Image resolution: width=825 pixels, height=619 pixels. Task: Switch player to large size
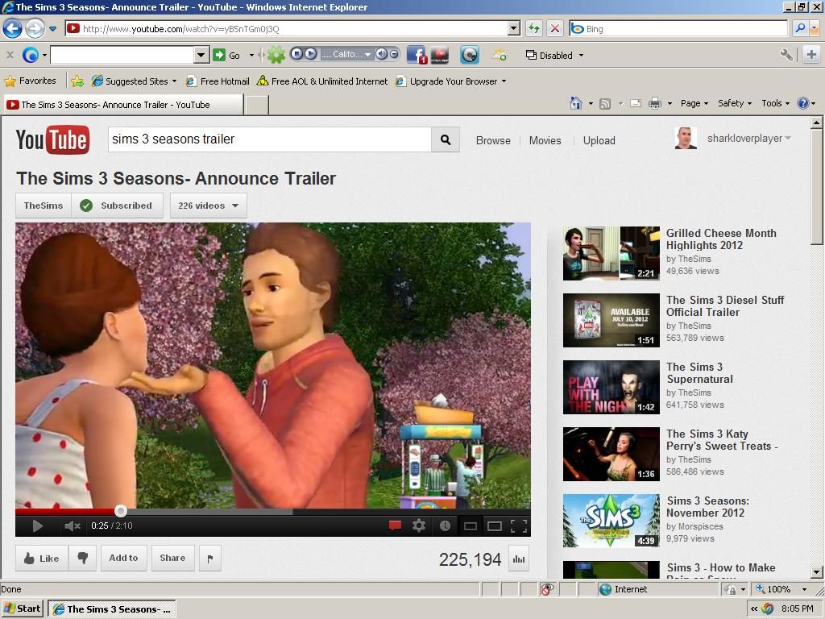pyautogui.click(x=495, y=526)
